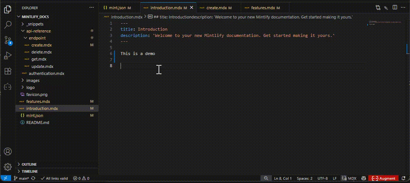This screenshot has width=410, height=183.
Task: Change encoding via UTF-8
Action: pyautogui.click(x=322, y=178)
